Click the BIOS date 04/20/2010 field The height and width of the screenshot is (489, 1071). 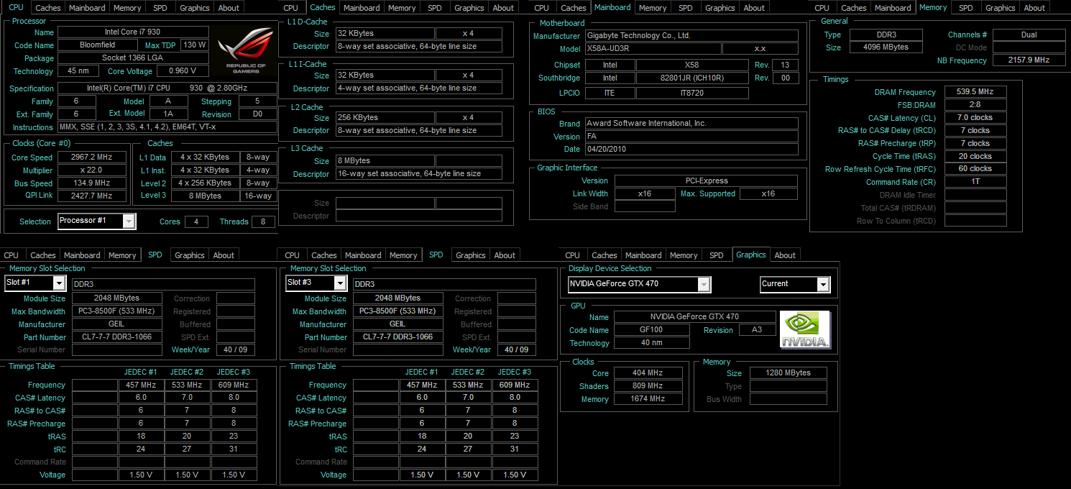[691, 149]
